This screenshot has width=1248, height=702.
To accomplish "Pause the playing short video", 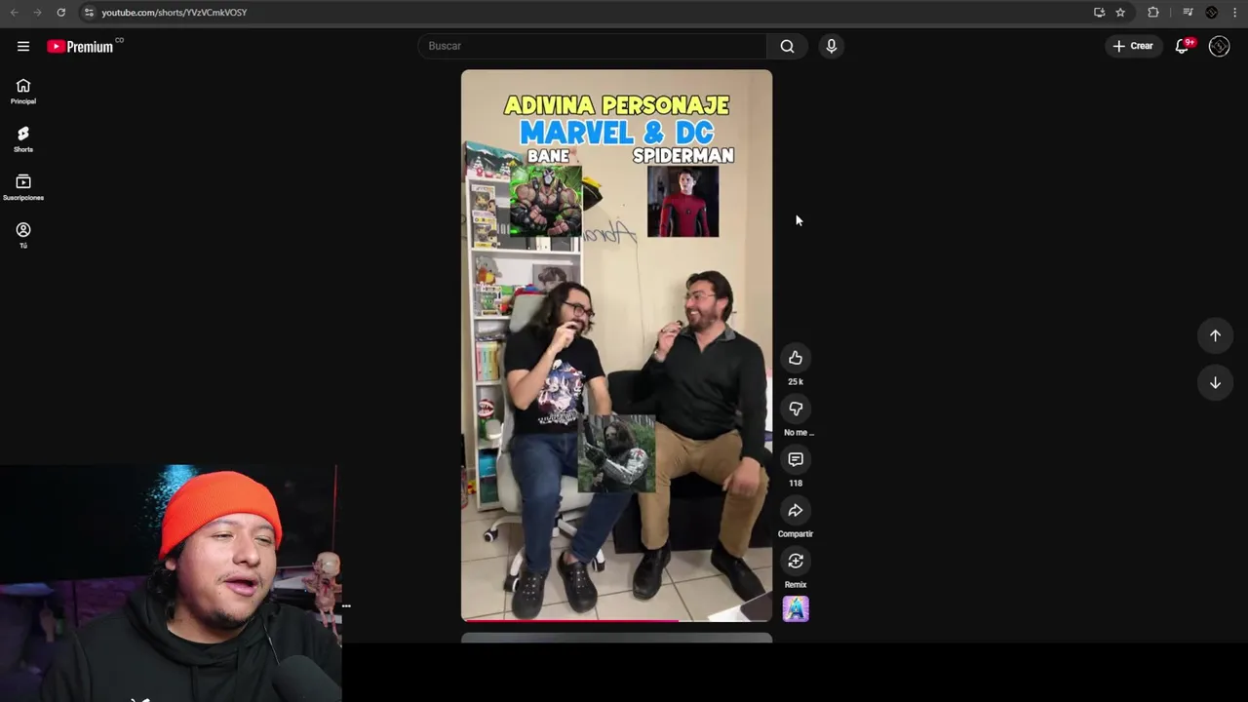I will (616, 345).
